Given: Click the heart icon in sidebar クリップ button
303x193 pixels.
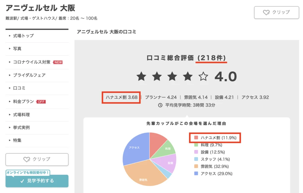Looking at the screenshot, I should coord(27,159).
